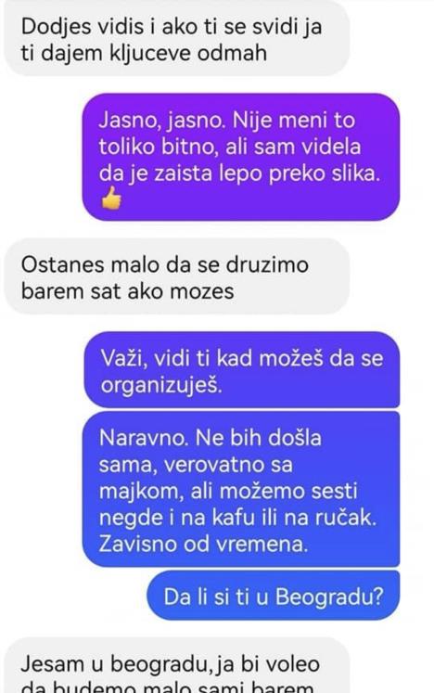This screenshot has width=434, height=693.
Task: Click the 'Naravno. Ne bih došla sama' message
Action: click(241, 489)
